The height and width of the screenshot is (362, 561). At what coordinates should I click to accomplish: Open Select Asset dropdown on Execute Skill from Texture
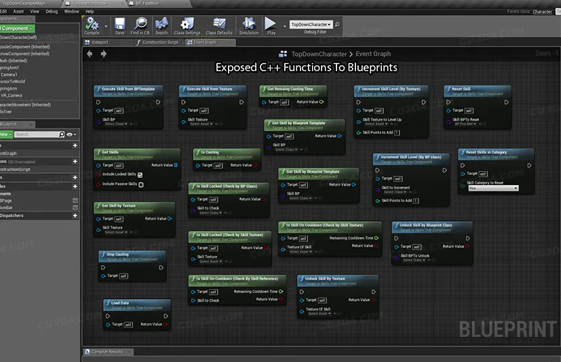click(x=201, y=124)
